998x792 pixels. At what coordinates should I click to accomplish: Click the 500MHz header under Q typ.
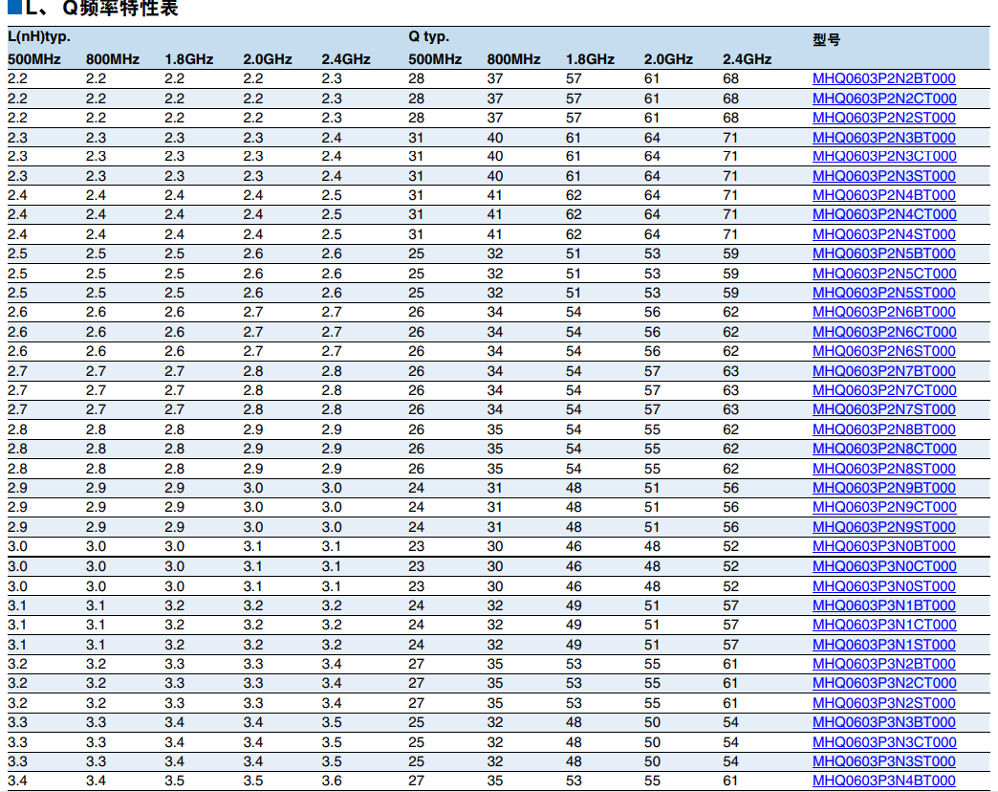tap(435, 59)
